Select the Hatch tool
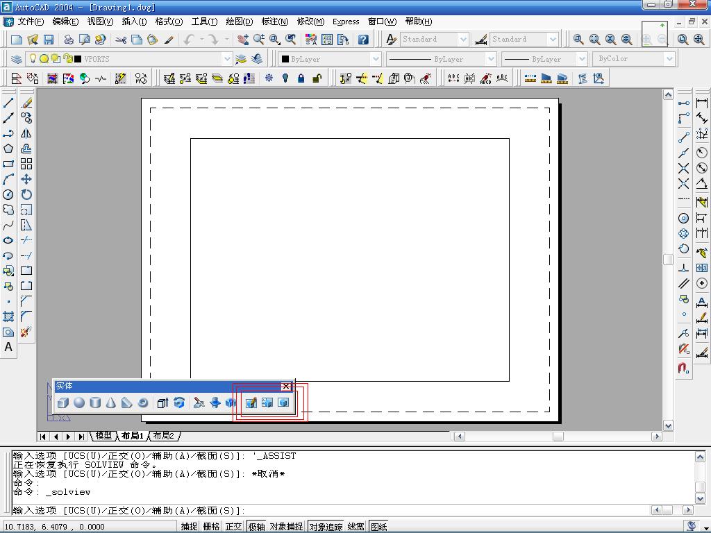The height and width of the screenshot is (533, 711). (8, 316)
